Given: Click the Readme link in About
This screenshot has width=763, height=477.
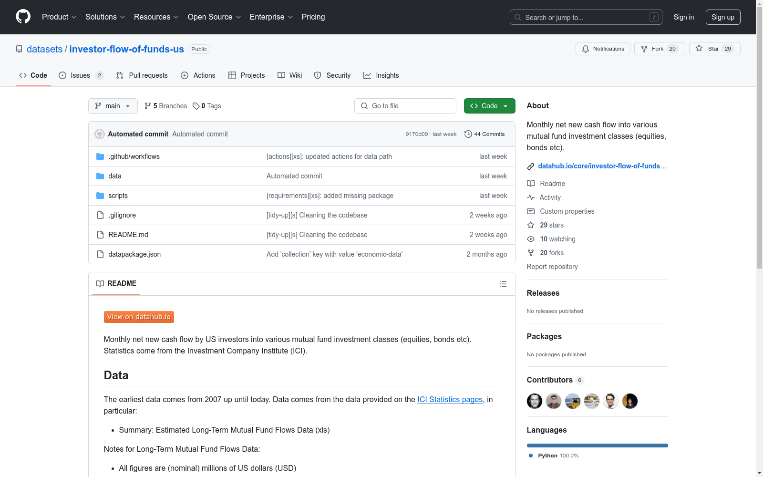Looking at the screenshot, I should click(x=546, y=184).
